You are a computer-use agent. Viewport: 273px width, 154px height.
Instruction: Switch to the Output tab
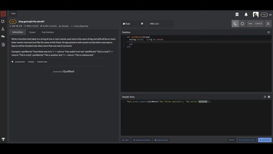point(32,33)
